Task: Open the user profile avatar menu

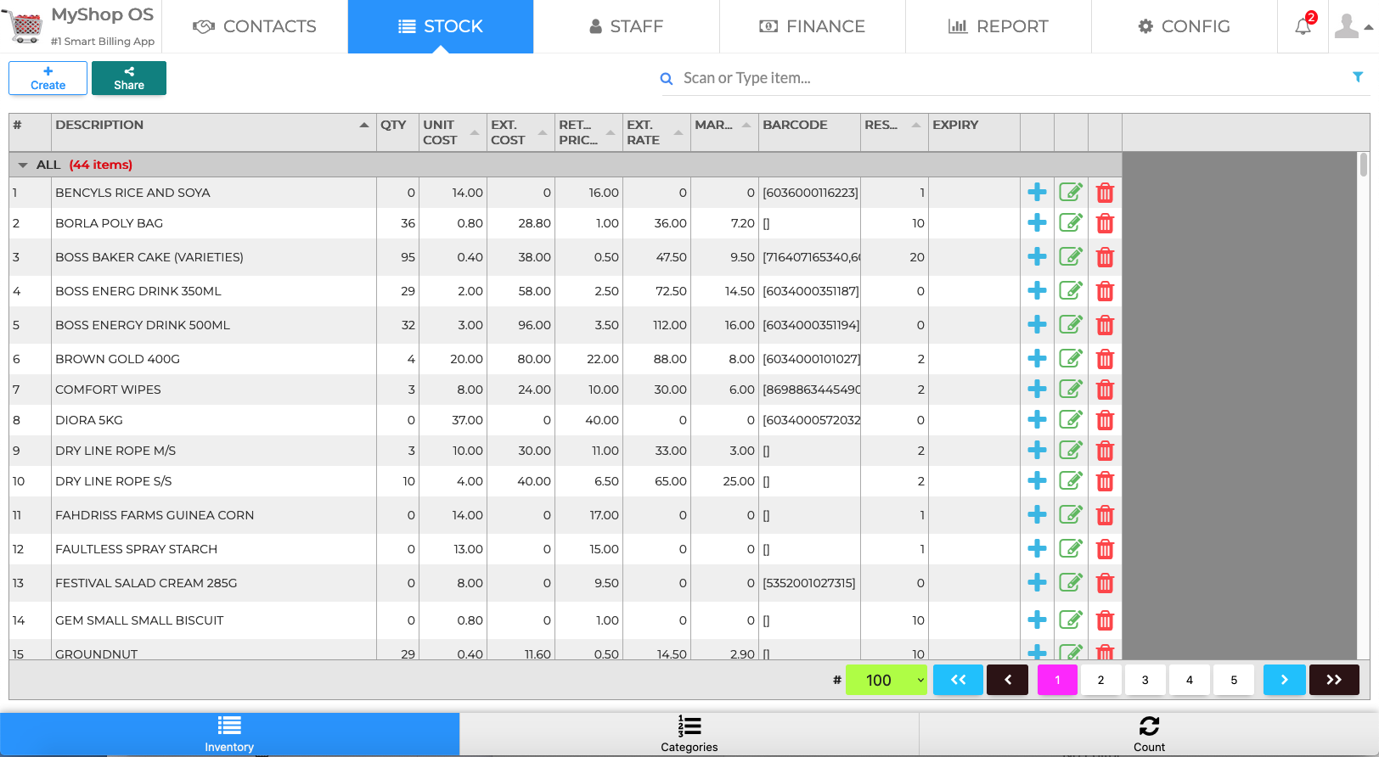Action: 1353,26
